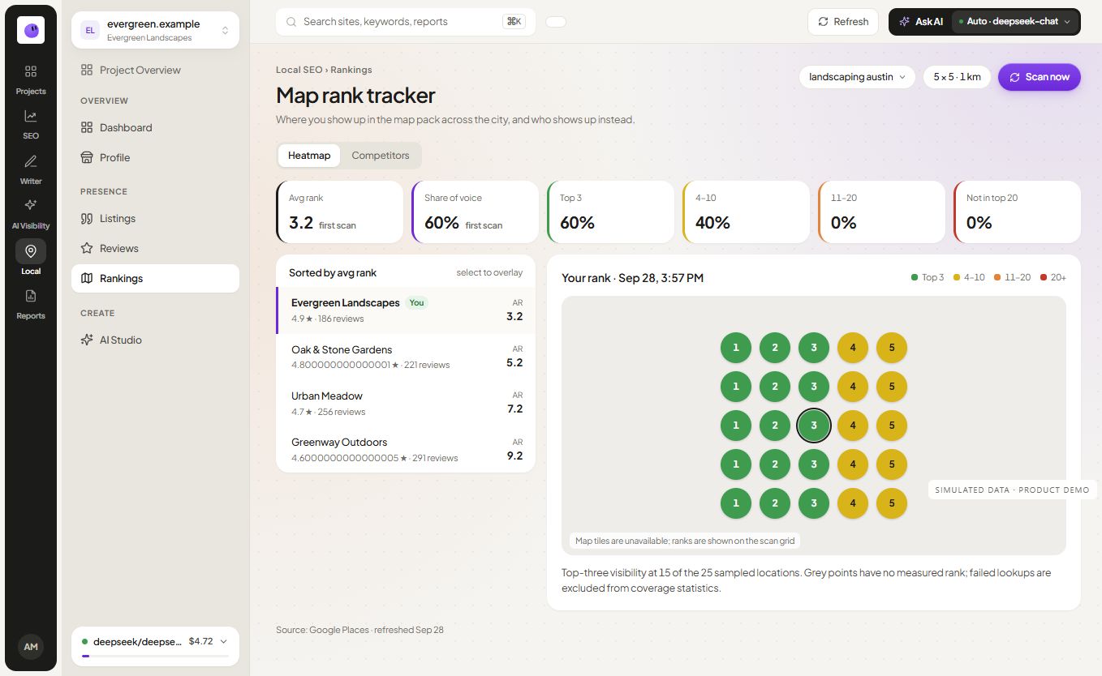Click the purple app logo
This screenshot has width=1102, height=676.
[31, 30]
